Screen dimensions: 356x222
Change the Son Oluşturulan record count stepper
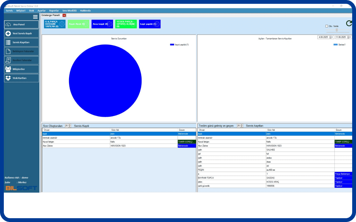point(70,126)
